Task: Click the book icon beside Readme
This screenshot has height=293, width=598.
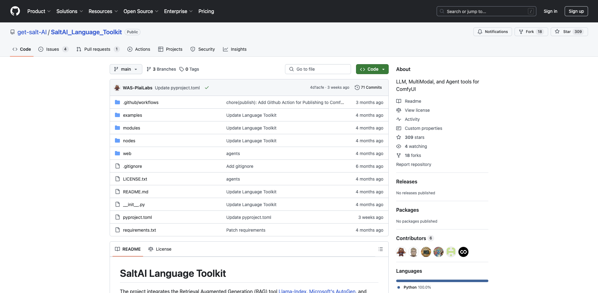Action: (399, 101)
